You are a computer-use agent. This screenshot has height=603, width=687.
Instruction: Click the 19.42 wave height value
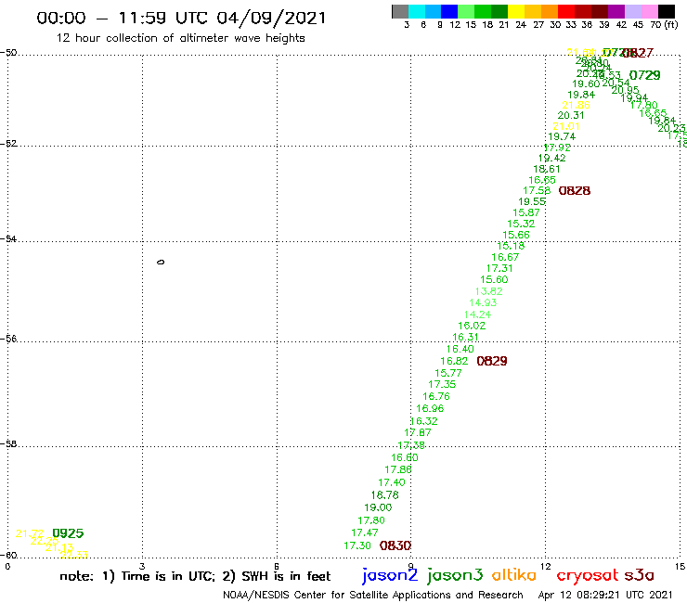point(551,158)
